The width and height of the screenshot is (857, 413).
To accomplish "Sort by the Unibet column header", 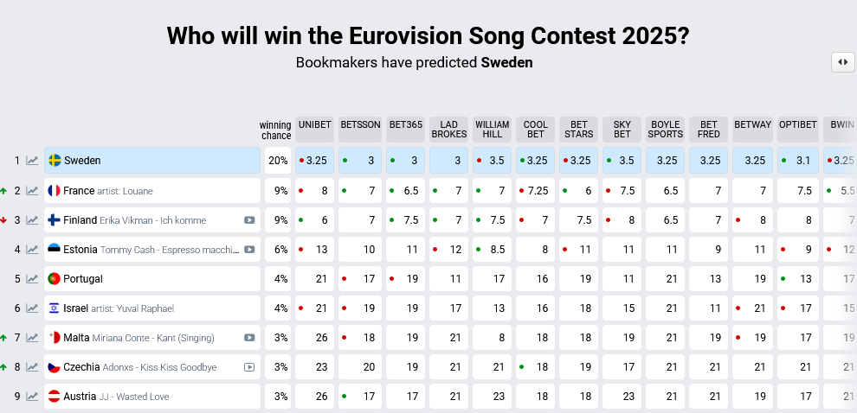I will pyautogui.click(x=315, y=125).
